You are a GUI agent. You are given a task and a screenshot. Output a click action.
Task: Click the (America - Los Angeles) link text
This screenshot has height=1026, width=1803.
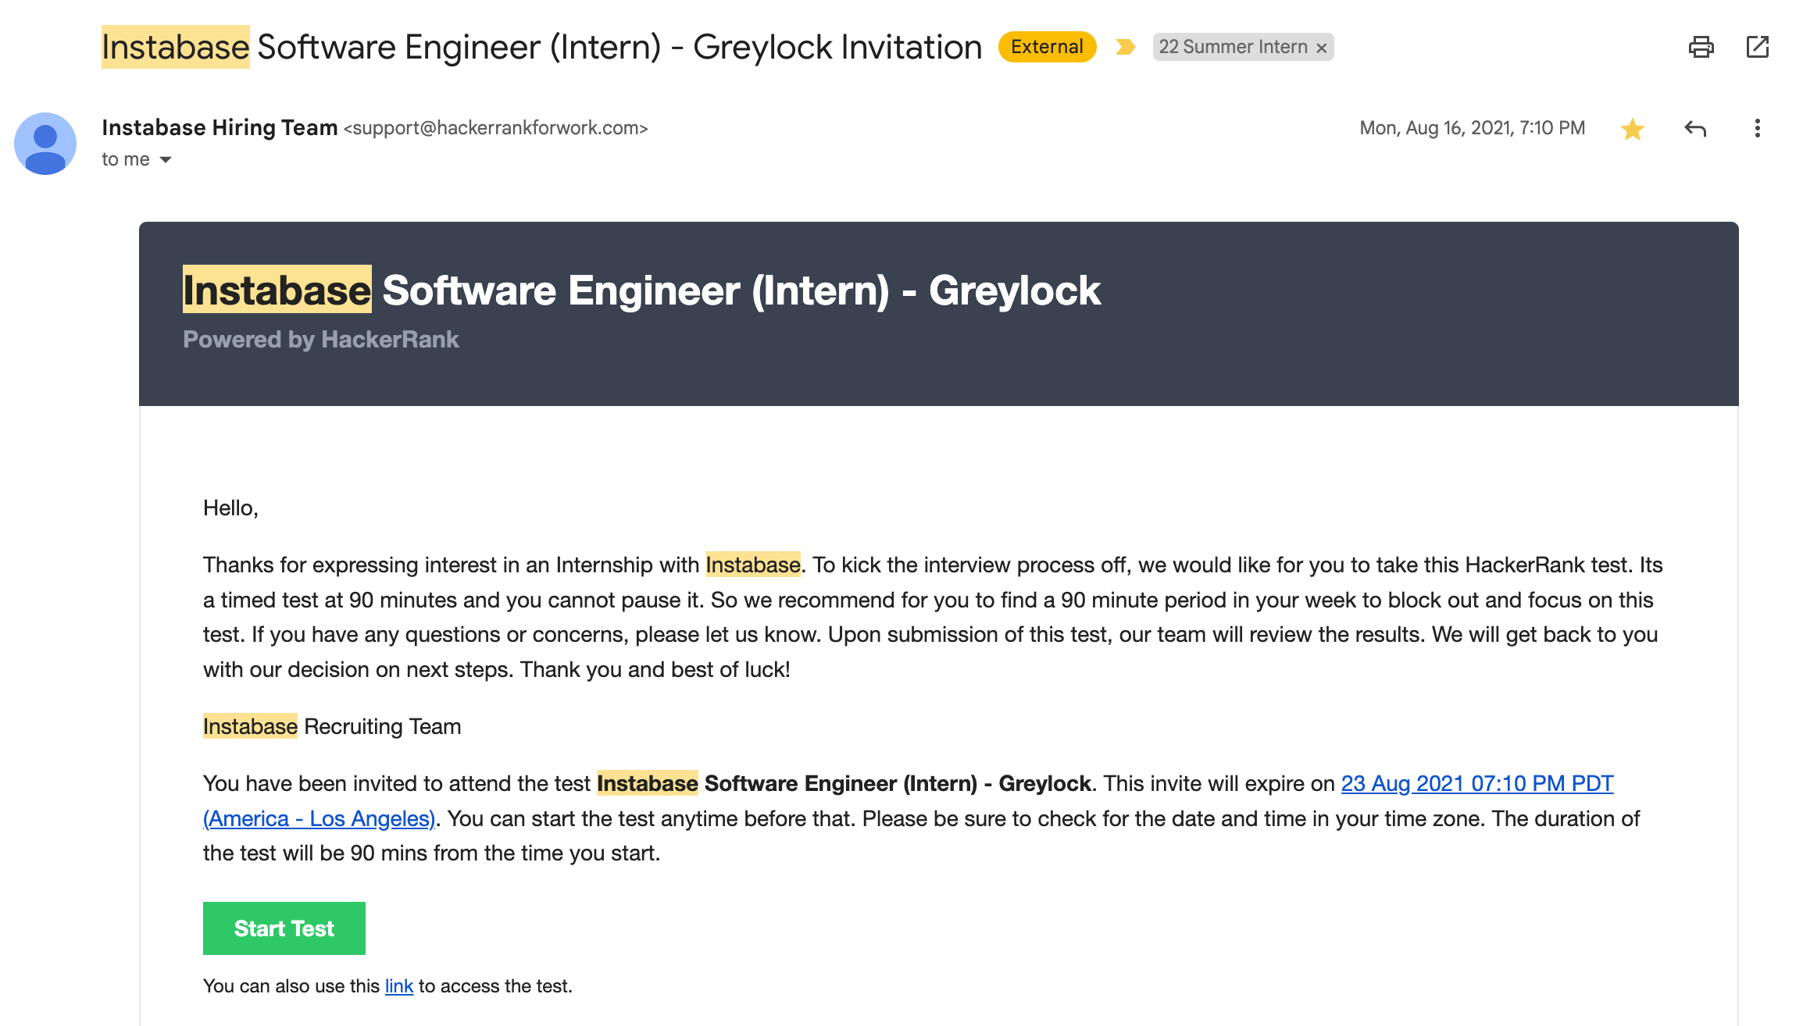(x=319, y=818)
